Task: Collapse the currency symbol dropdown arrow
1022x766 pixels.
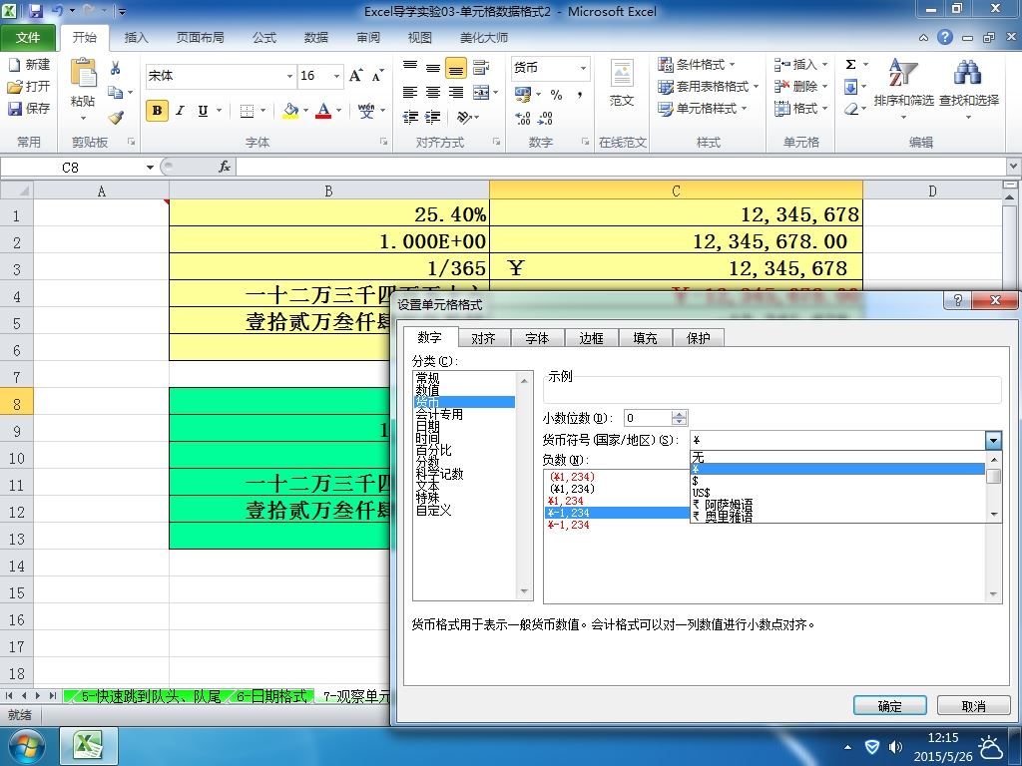Action: [x=993, y=440]
